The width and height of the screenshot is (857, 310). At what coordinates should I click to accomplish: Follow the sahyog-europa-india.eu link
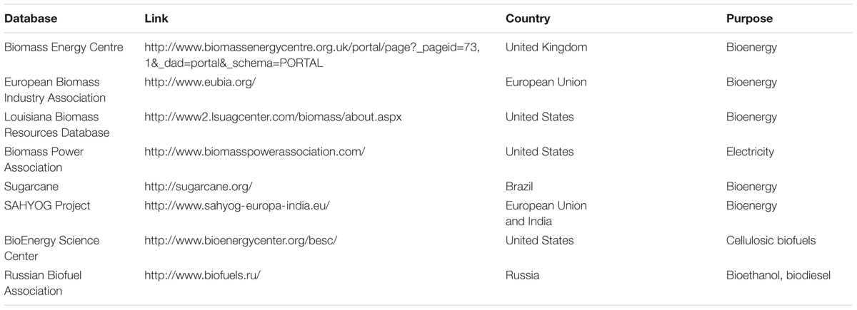coord(237,205)
